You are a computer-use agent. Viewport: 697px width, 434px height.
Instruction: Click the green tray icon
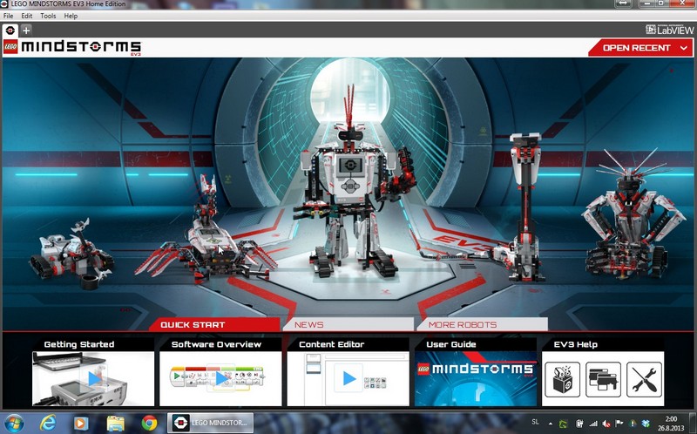563,424
